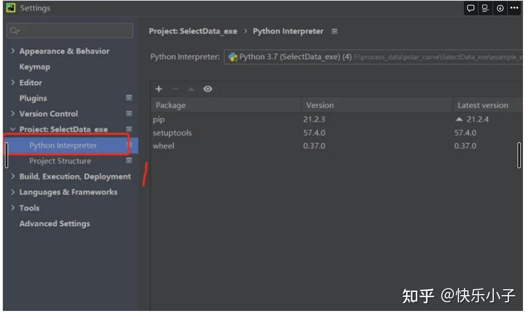The height and width of the screenshot is (318, 530).
Task: Open Advanced Settings
Action: pyautogui.click(x=55, y=224)
